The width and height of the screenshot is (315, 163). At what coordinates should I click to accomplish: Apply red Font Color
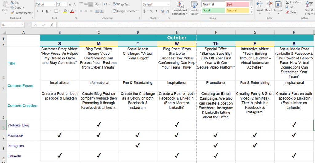pyautogui.click(x=72, y=11)
